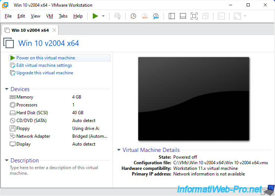Image resolution: width=275 pixels, height=196 pixels.
Task: Click 'Bridged (Autom...' network value
Action: 90,136
